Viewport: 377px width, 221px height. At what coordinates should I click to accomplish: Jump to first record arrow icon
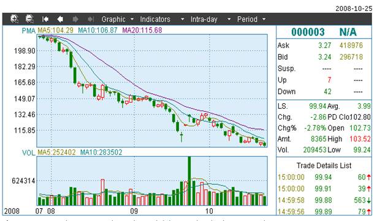pos(45,19)
